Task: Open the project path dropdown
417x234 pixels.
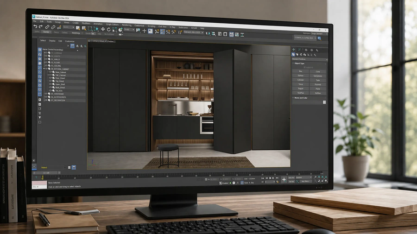Action: click(305, 38)
